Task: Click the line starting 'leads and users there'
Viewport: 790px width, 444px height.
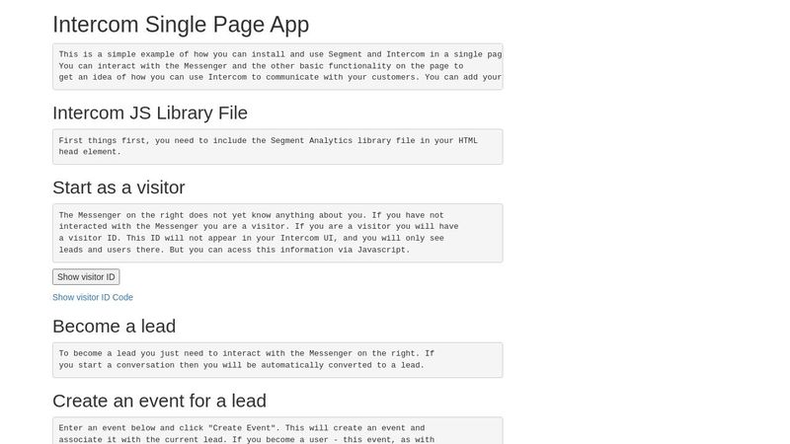Action: coord(234,250)
